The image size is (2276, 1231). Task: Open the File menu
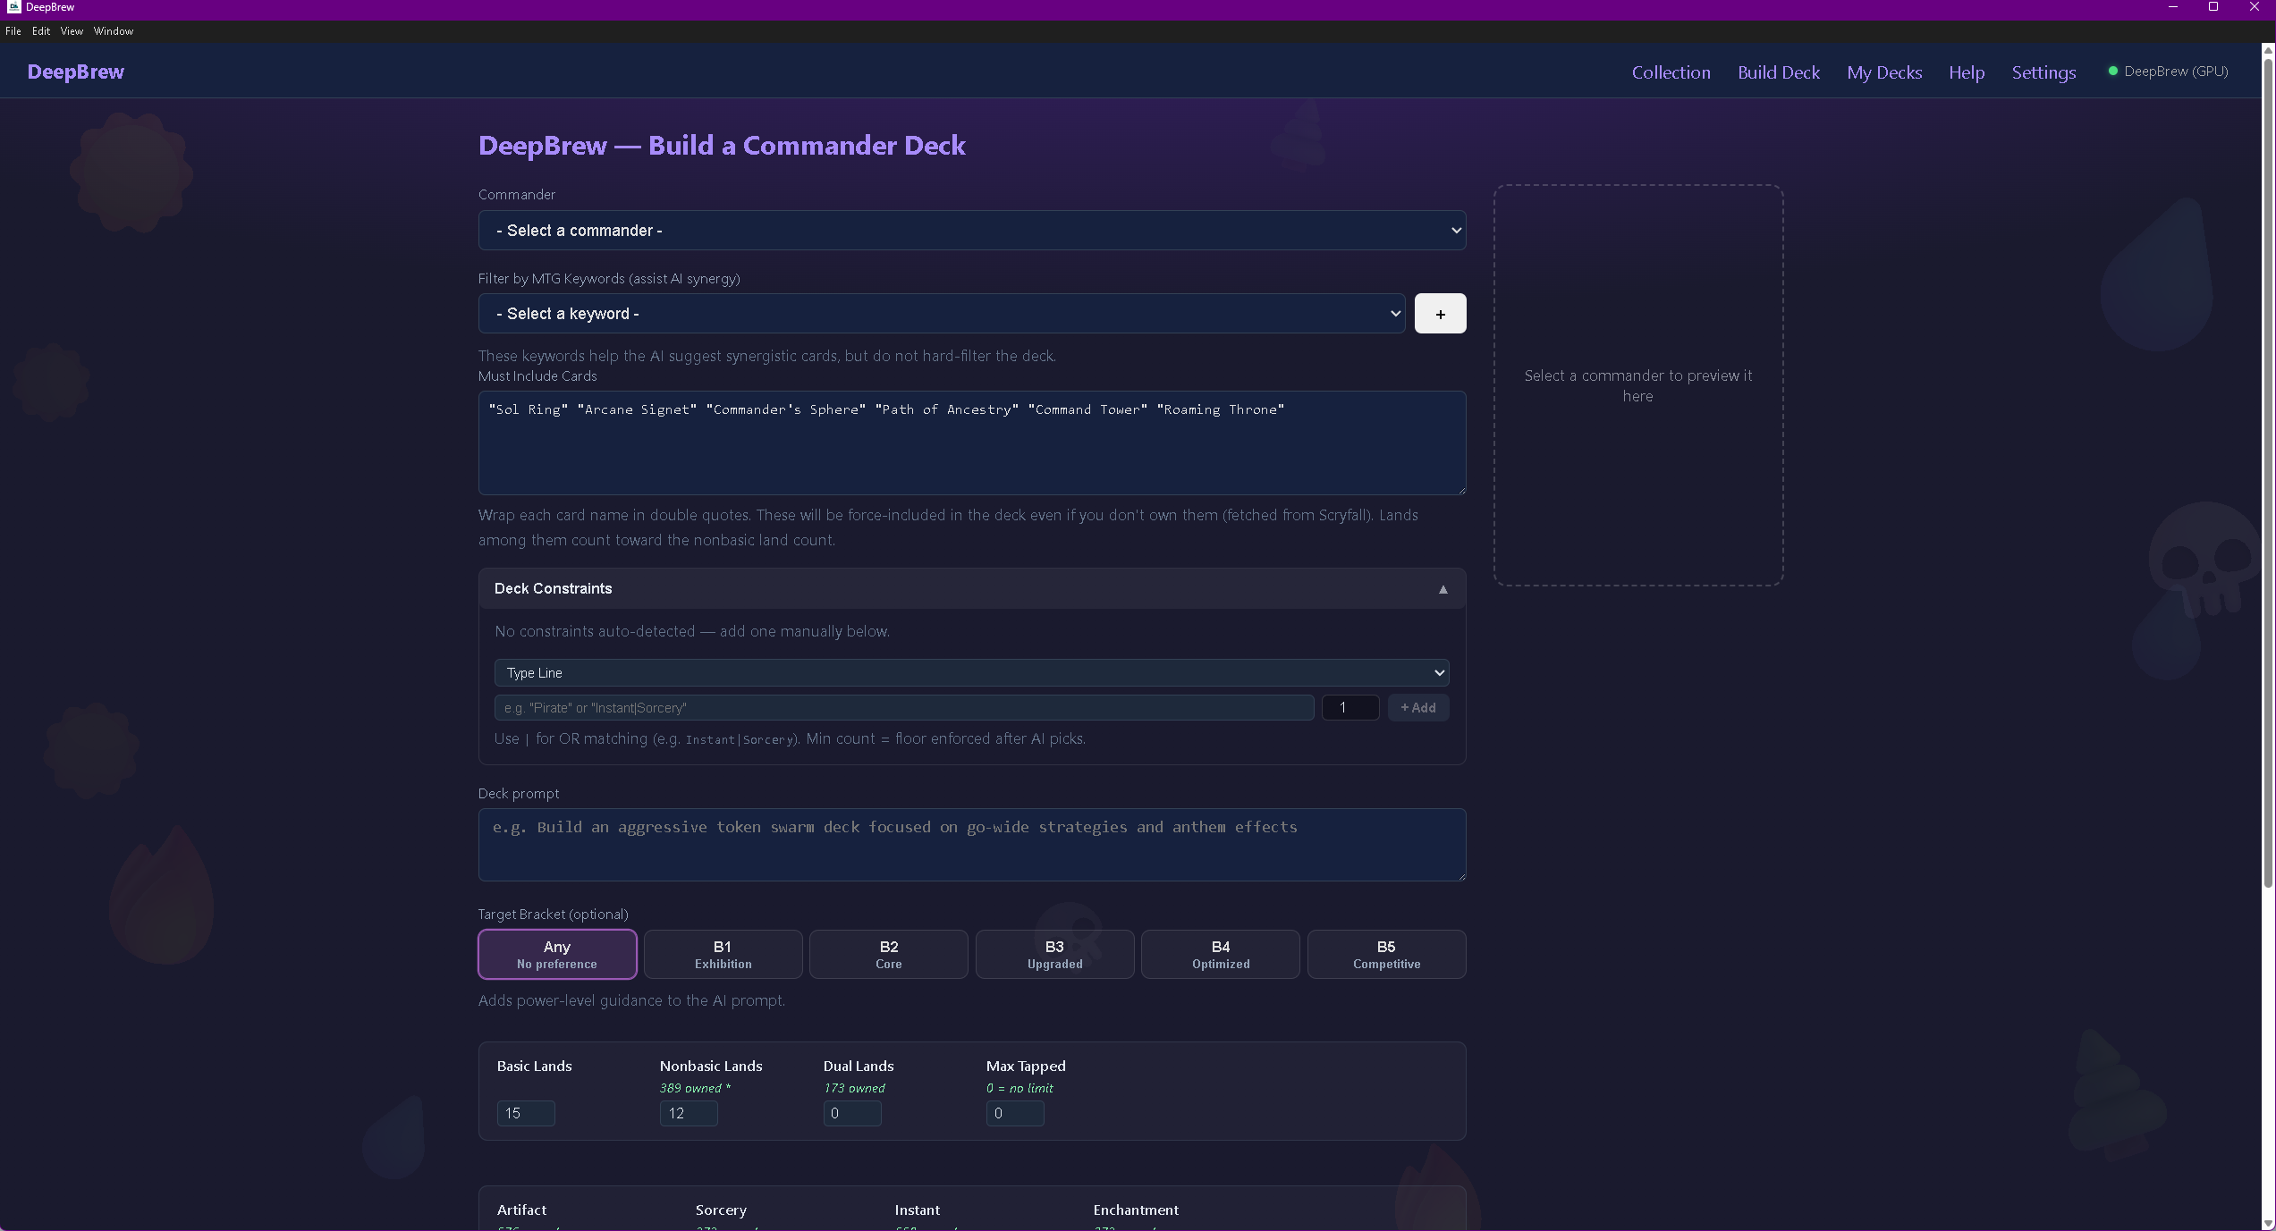(13, 31)
